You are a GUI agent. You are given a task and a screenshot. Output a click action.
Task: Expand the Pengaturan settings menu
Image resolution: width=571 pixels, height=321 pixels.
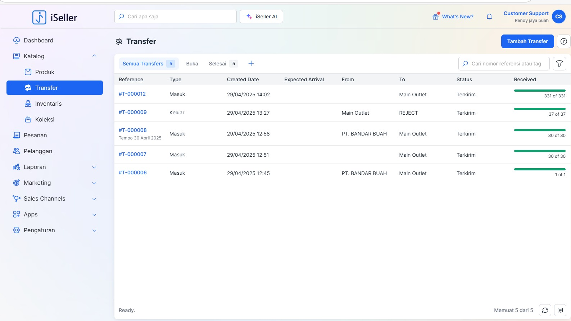coord(94,230)
